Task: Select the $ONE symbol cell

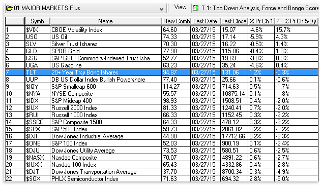Action: (37, 143)
